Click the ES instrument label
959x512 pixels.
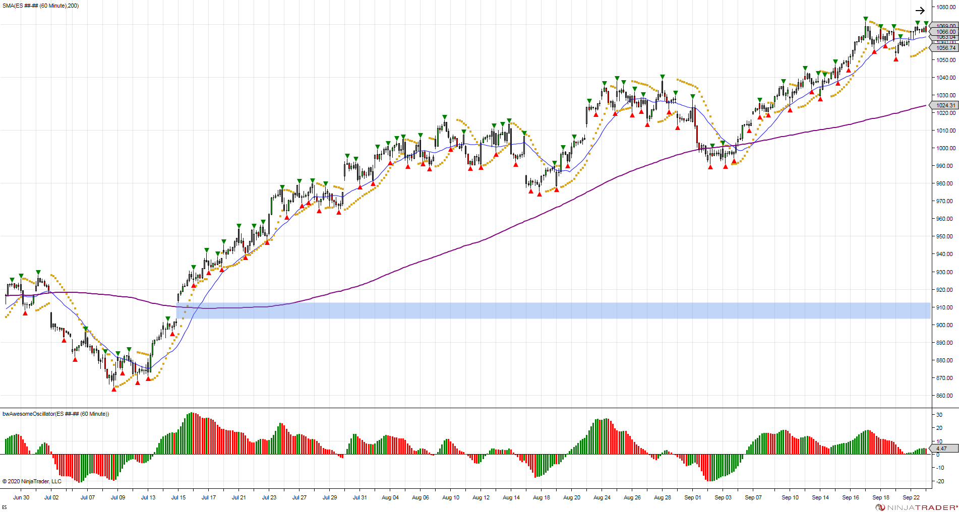coord(5,507)
